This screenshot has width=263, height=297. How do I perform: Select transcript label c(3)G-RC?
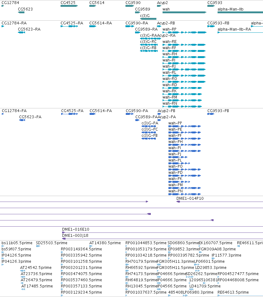(148, 42)
